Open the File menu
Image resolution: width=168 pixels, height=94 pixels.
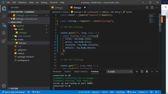[8, 2]
